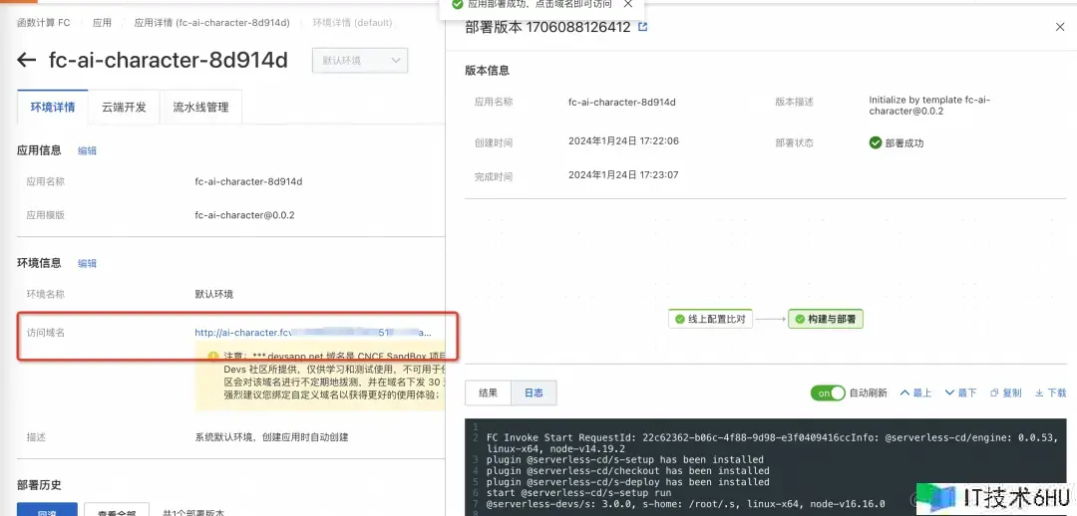Viewport: 1077px width, 516px height.
Task: Open the 结果 results tab
Action: (488, 393)
